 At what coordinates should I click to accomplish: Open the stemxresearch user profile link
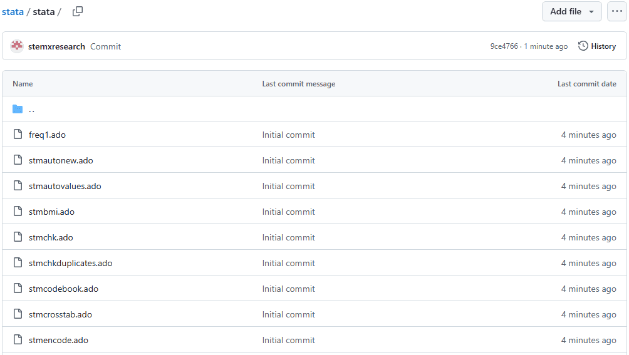coord(56,46)
